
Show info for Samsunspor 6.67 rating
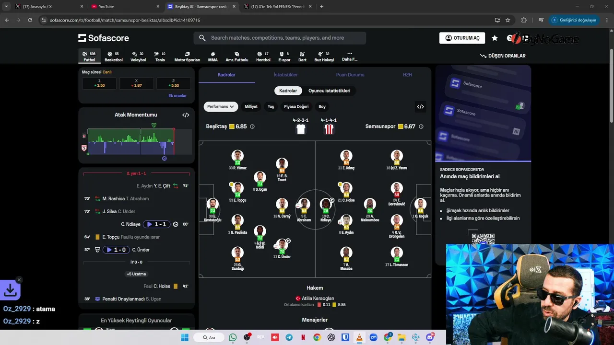pos(421,126)
